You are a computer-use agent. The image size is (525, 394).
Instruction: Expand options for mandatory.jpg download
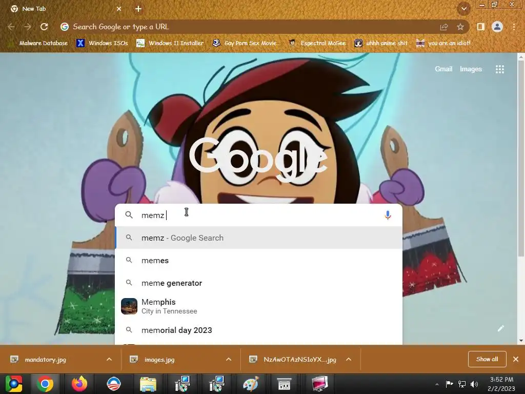click(109, 360)
